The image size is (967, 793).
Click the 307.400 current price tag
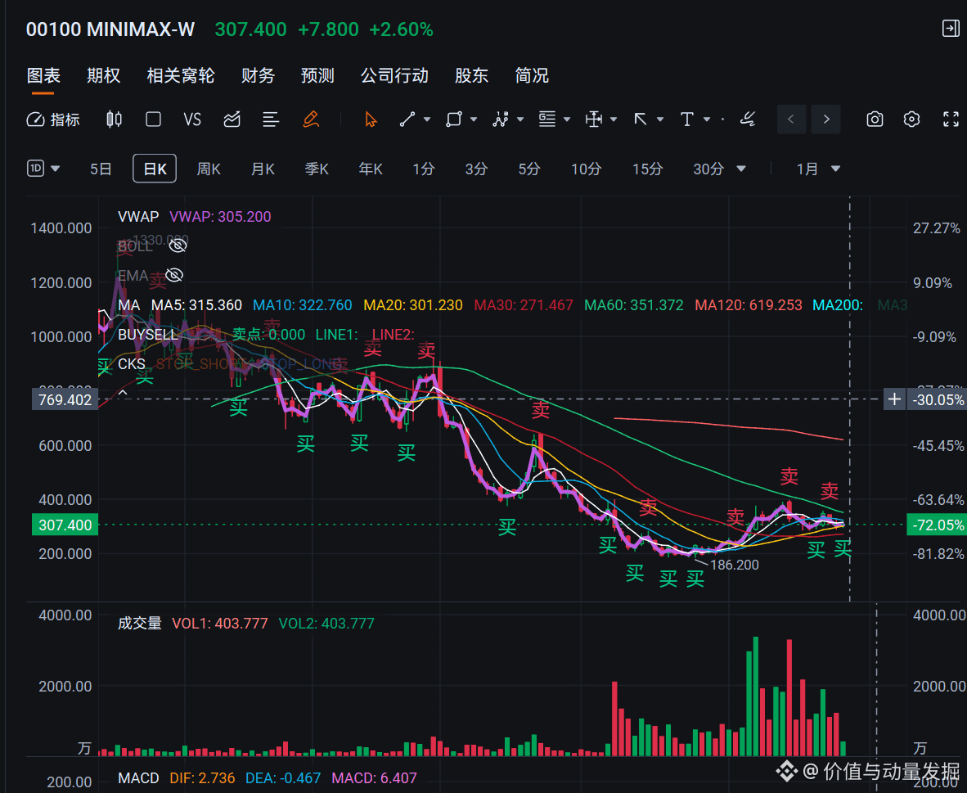click(65, 525)
